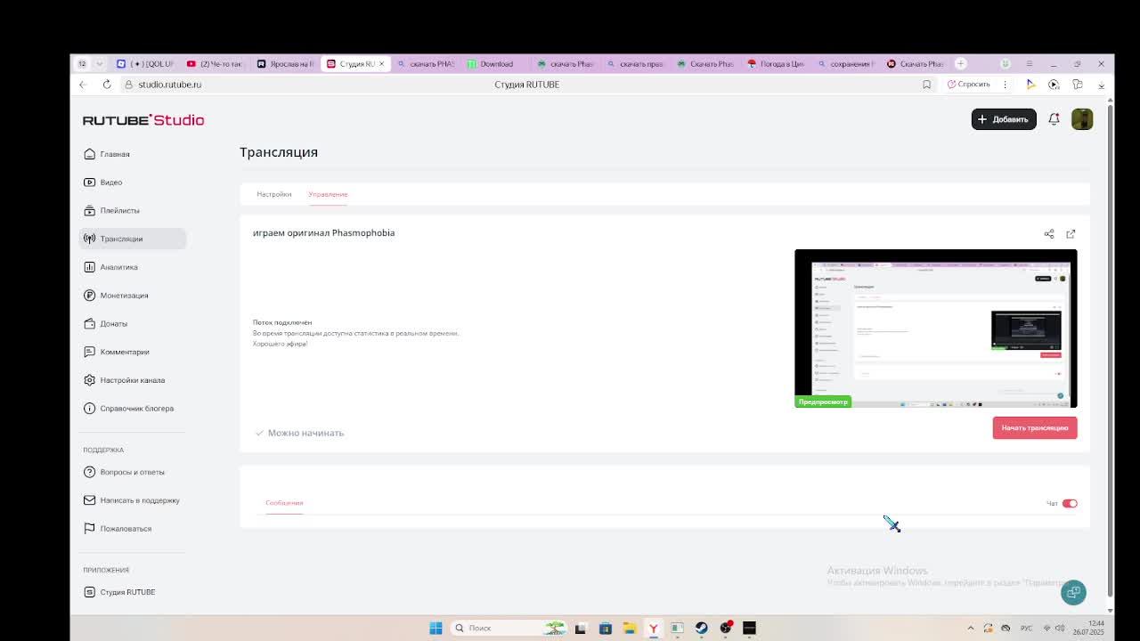Click the share broadcast icon
The width and height of the screenshot is (1140, 641).
click(1049, 234)
